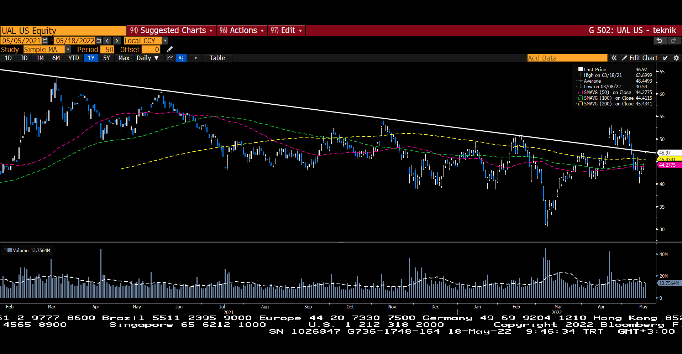The height and width of the screenshot is (354, 682).
Task: Click the Period value 50 field
Action: [x=107, y=49]
